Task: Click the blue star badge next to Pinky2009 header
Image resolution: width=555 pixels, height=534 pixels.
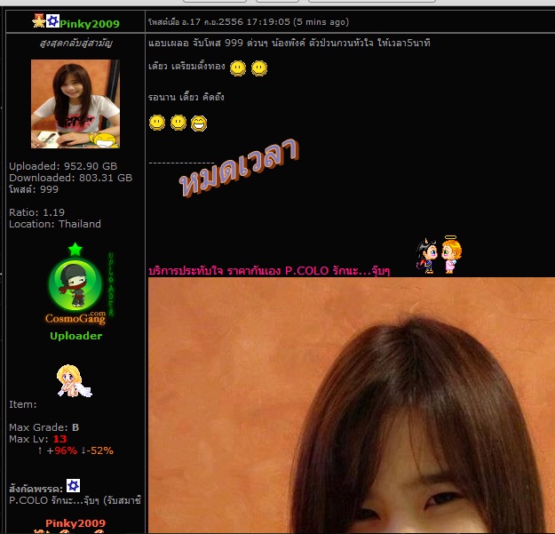Action: (x=52, y=21)
